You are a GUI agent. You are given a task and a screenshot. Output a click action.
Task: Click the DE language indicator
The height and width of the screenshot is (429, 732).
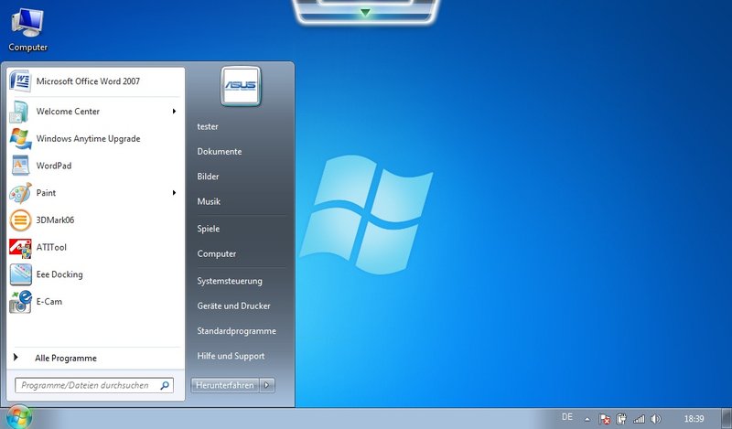click(x=567, y=417)
